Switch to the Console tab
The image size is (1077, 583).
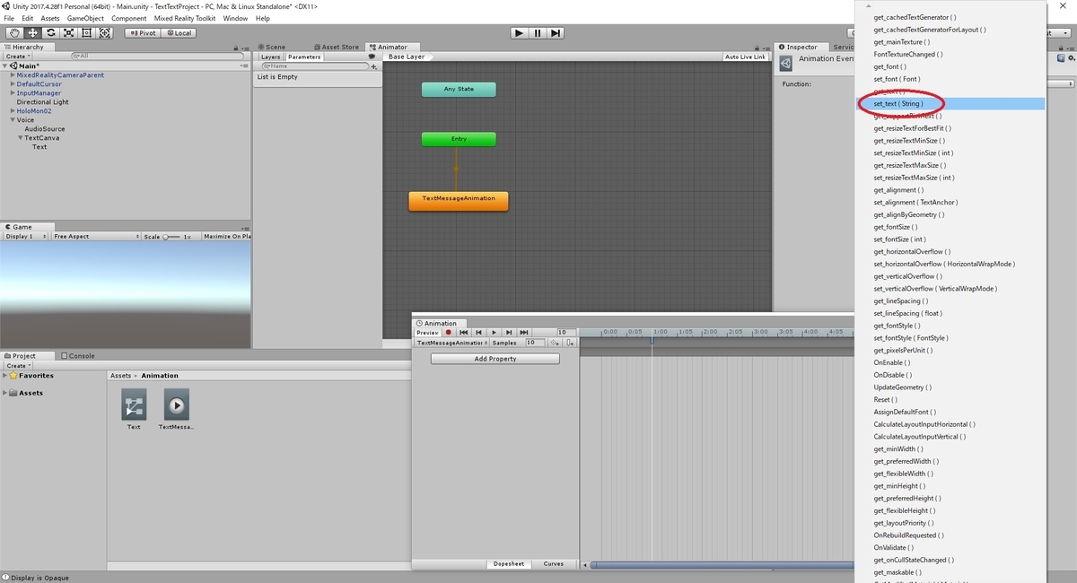pyautogui.click(x=77, y=356)
